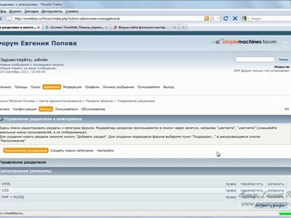Follow Управление разделами breadcrumb link

136,101
